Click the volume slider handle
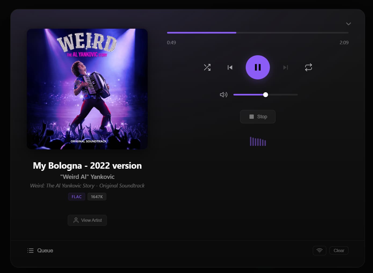Screen dimensions: 373x273 click(266, 95)
